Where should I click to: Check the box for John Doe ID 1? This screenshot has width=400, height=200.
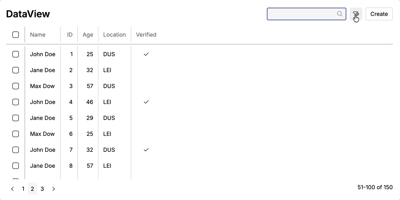[16, 54]
